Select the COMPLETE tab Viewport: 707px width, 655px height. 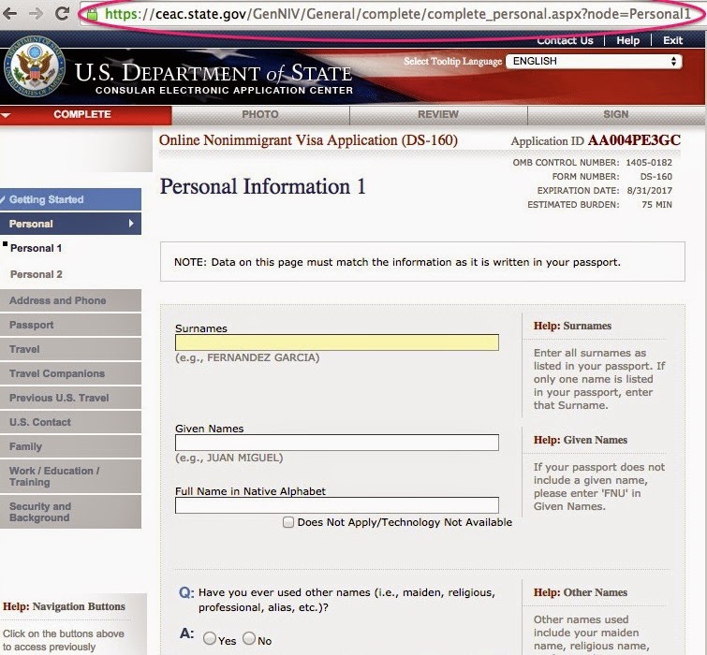tap(85, 114)
